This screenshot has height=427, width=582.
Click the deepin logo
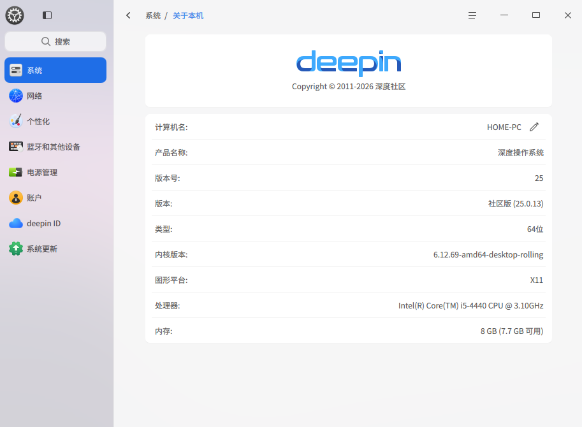click(x=349, y=62)
